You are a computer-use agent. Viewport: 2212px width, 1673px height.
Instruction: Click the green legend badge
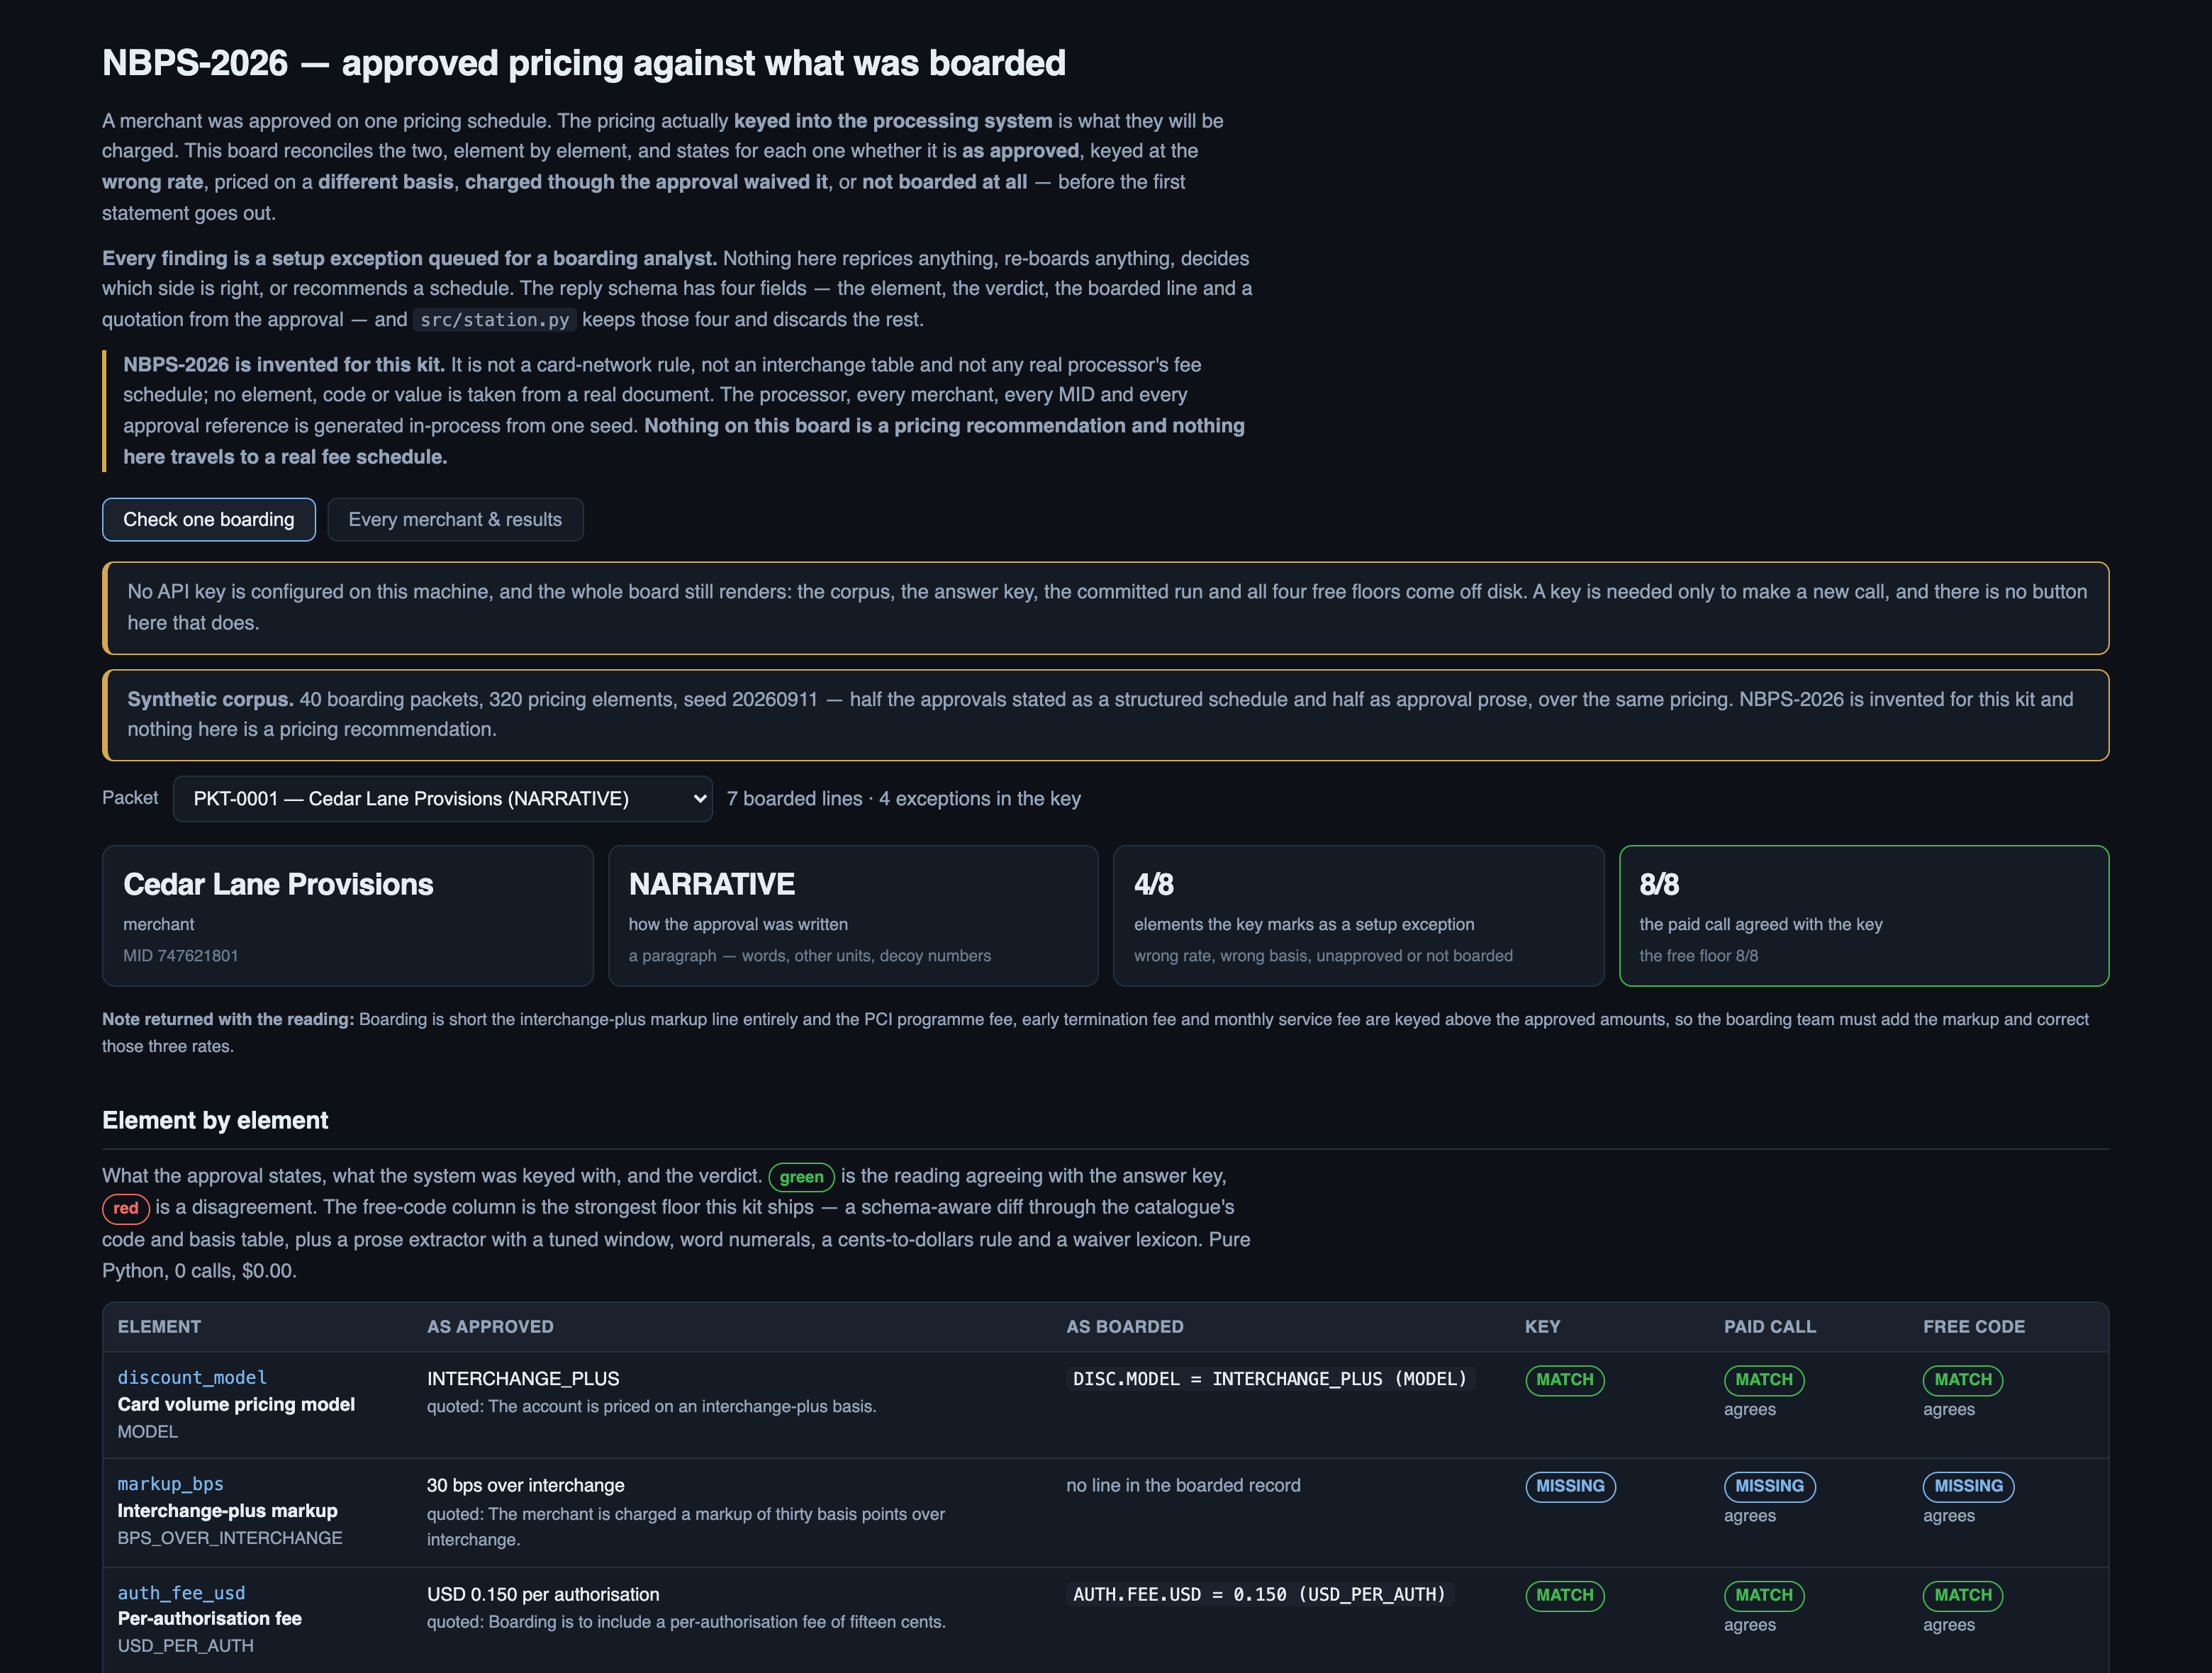[x=801, y=1177]
